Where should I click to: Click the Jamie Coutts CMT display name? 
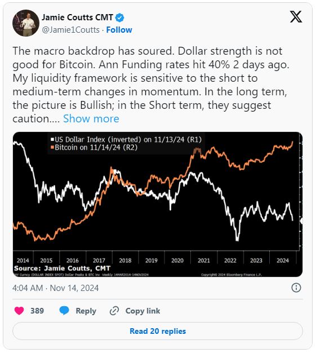pyautogui.click(x=77, y=17)
